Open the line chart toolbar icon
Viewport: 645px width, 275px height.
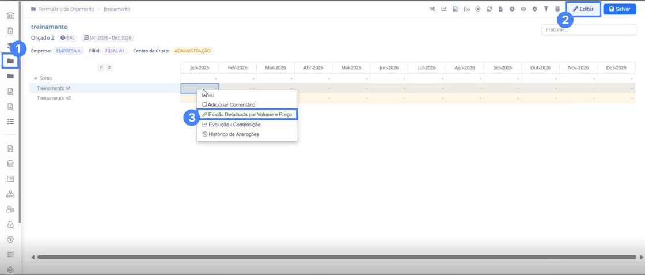coord(444,9)
